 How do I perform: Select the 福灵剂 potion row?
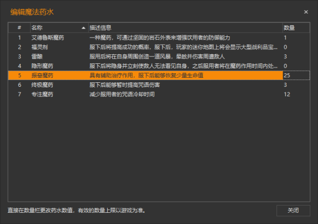[159, 47]
